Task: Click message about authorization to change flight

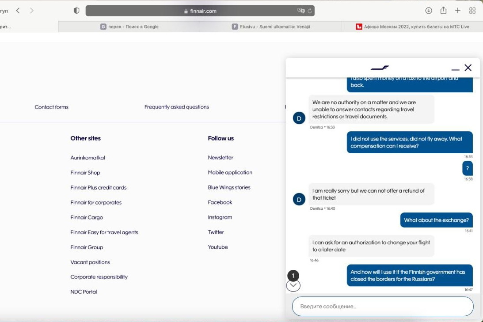Action: 372,246
